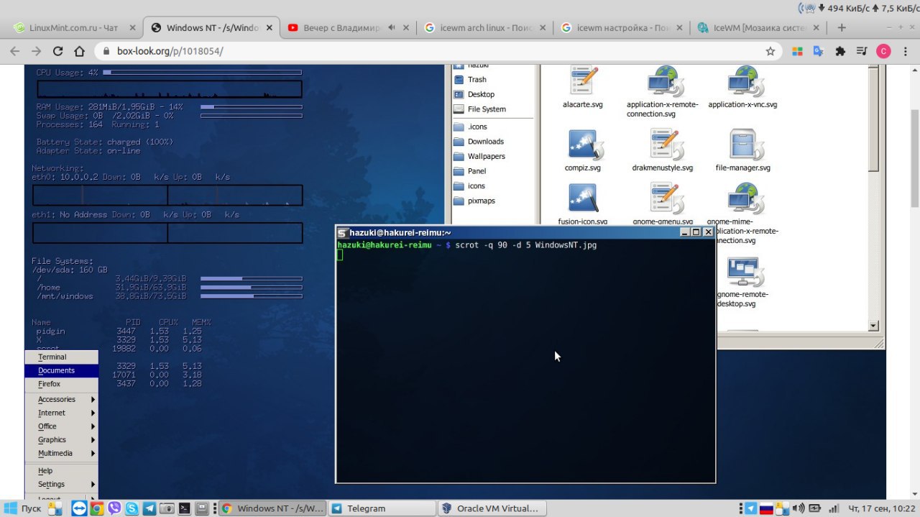Click the Telegram tray icon
This screenshot has width=920, height=517.
point(750,508)
